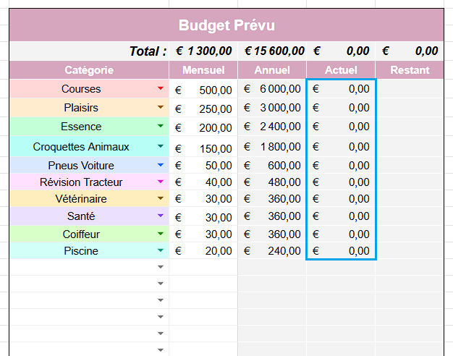The image size is (453, 356).
Task: Open the Coiffeur dropdown arrow
Action: [161, 234]
